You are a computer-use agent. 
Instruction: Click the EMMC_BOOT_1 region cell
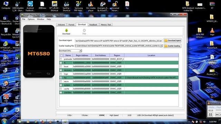tap(117, 59)
